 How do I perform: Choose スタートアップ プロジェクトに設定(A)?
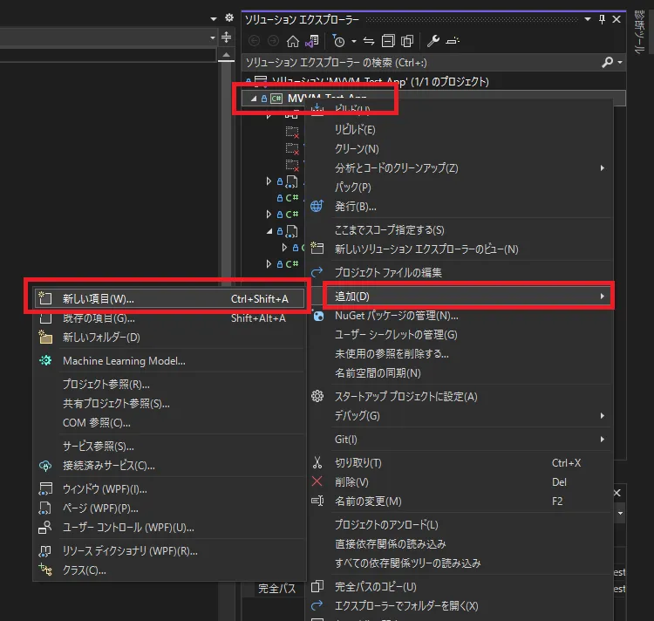[460, 397]
